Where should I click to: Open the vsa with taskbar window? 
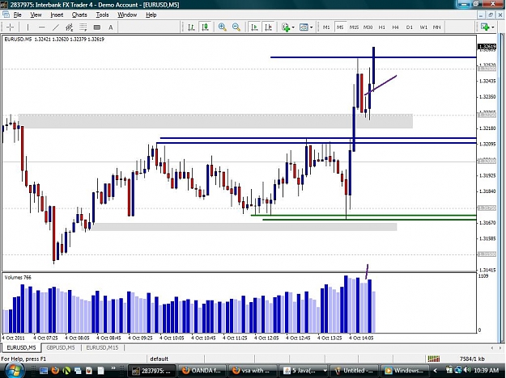tap(253, 371)
